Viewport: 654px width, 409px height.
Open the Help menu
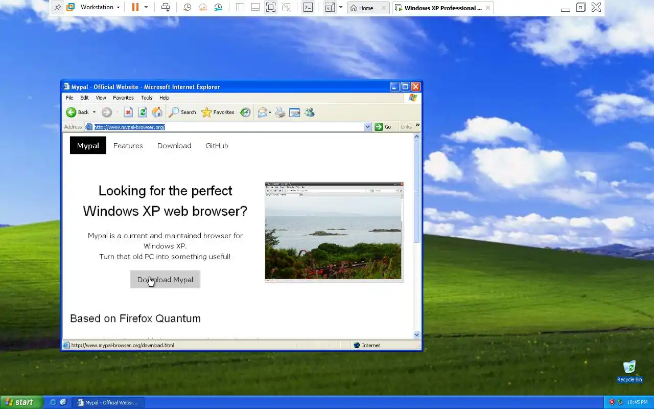[164, 98]
